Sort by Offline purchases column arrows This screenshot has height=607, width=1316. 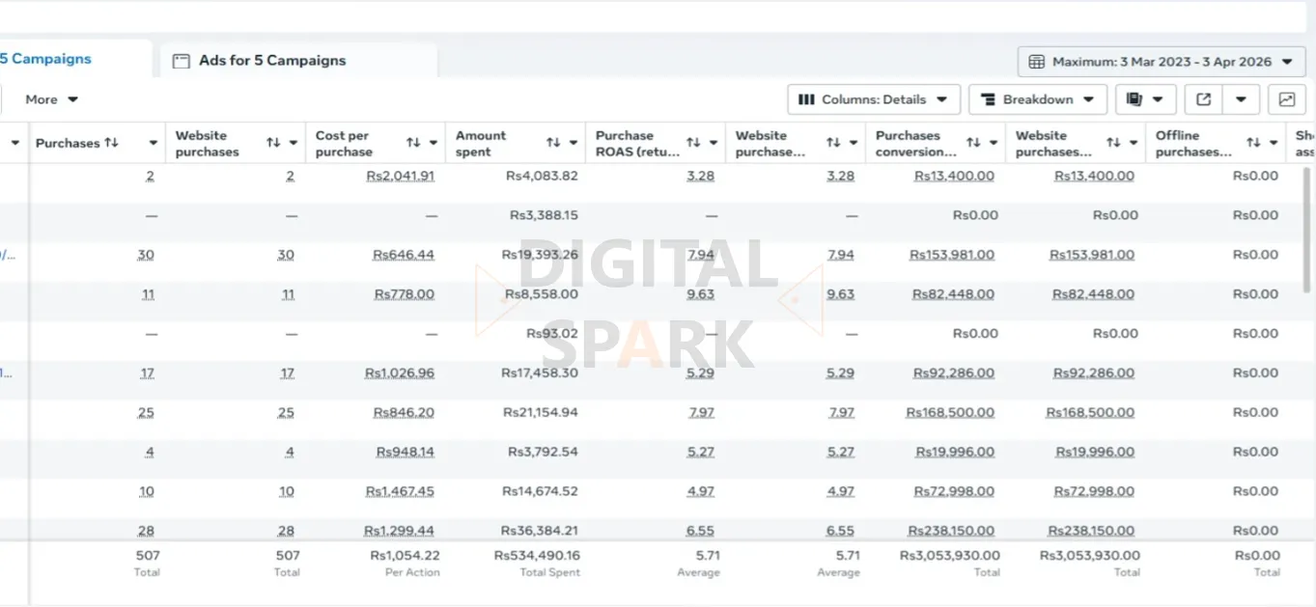[1253, 143]
